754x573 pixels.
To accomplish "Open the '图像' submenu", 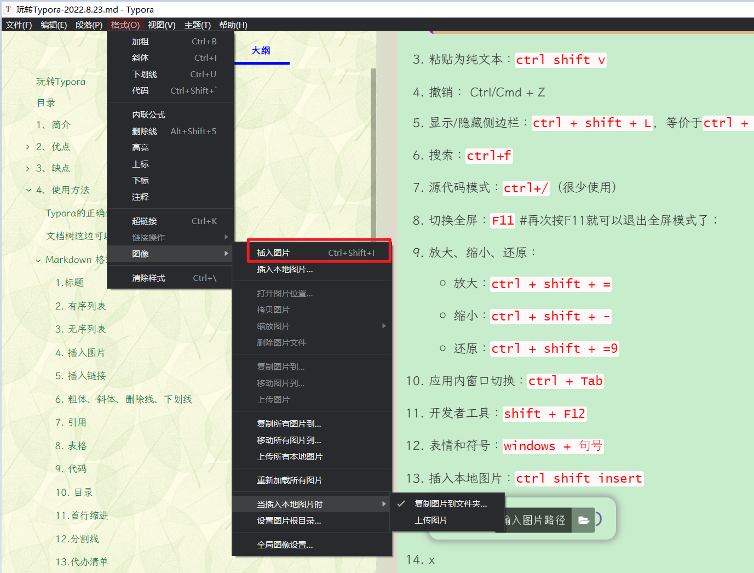I will coord(170,254).
